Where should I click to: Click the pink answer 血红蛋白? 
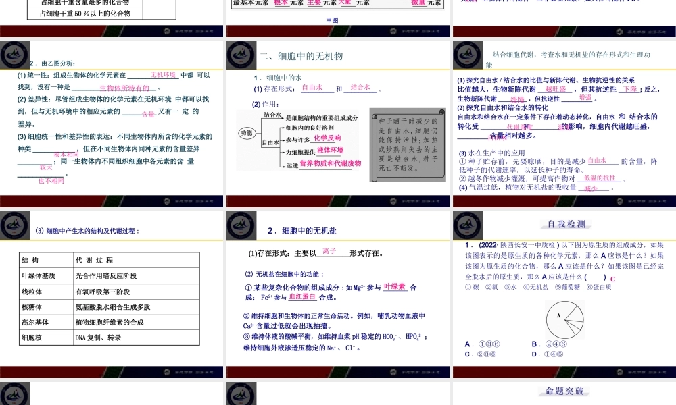[x=302, y=296]
